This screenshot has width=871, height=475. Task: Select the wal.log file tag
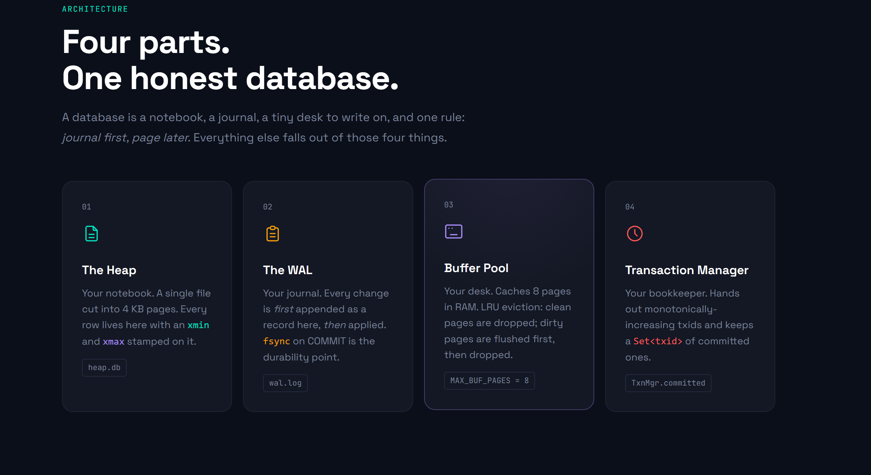(285, 383)
